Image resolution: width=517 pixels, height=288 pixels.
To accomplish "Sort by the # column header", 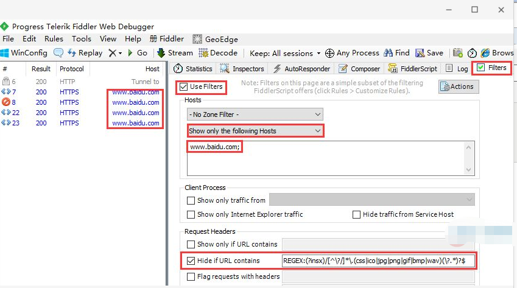I will 13,69.
